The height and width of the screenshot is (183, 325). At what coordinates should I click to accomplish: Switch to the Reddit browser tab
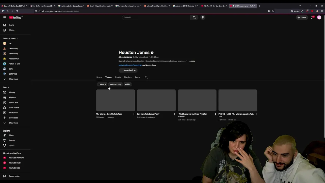(100, 6)
